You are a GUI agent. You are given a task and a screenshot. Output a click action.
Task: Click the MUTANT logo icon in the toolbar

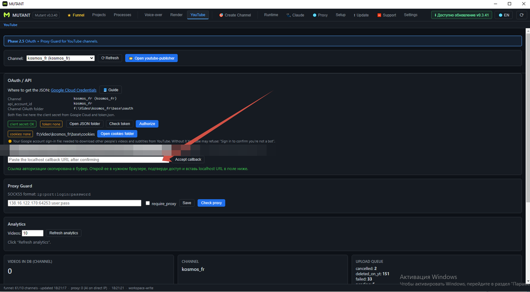pos(7,15)
